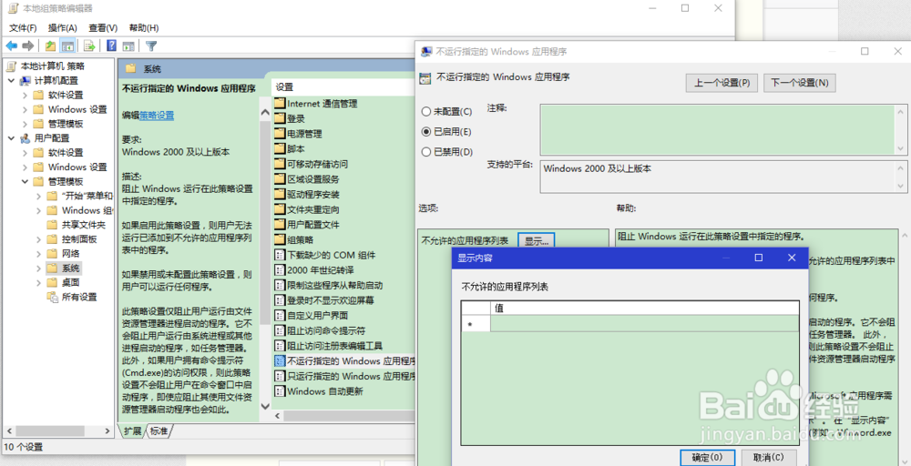The width and height of the screenshot is (911, 466).
Task: Click 上一个设置(P) button
Action: coord(722,83)
